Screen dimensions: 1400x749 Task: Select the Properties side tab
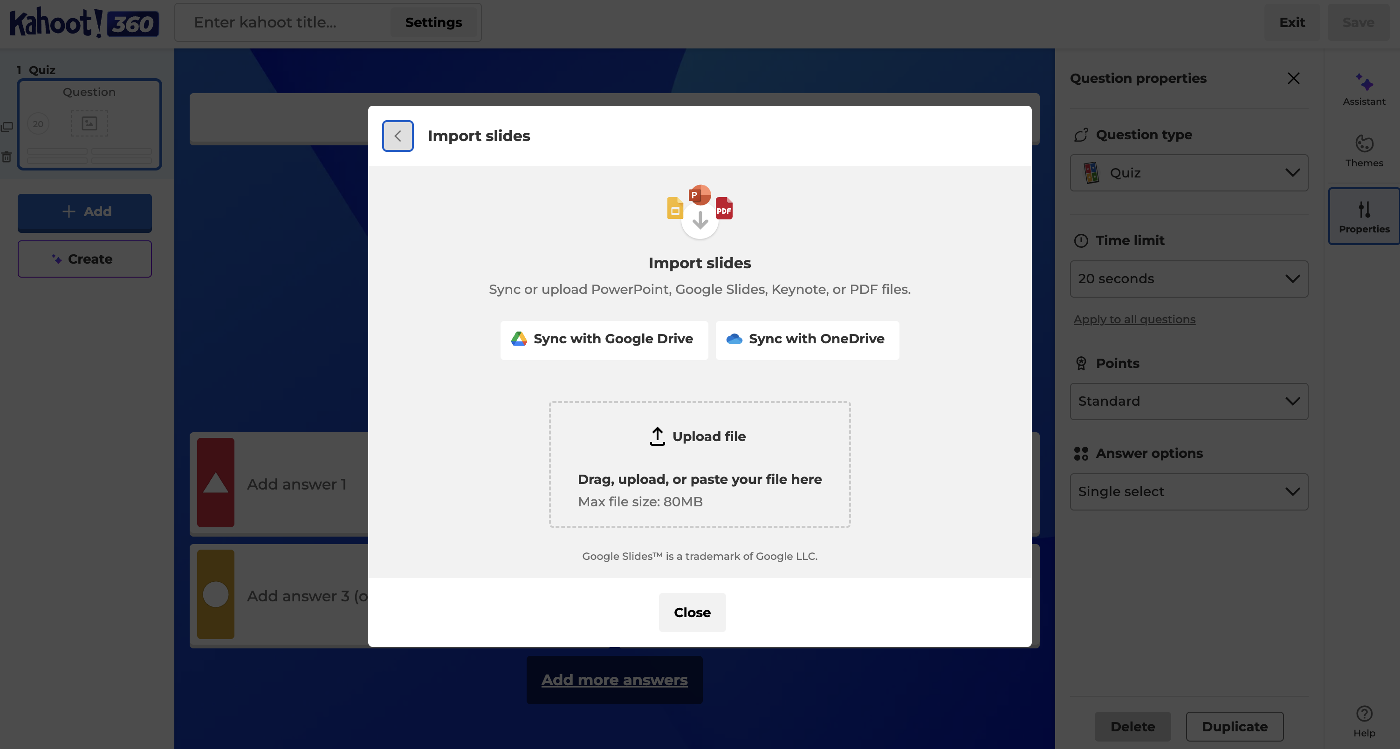pos(1364,216)
